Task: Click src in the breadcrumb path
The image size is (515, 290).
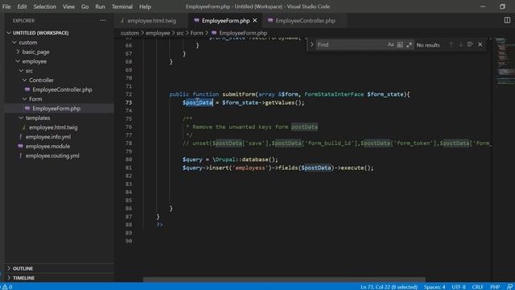Action: click(x=180, y=33)
